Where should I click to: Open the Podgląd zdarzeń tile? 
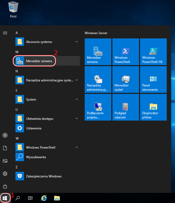[126, 107]
